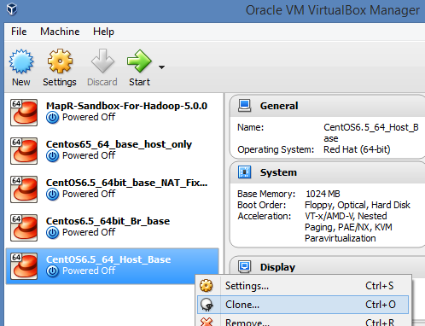The height and width of the screenshot is (326, 425).
Task: Click the greyed Discard arrow icon
Action: (102, 61)
